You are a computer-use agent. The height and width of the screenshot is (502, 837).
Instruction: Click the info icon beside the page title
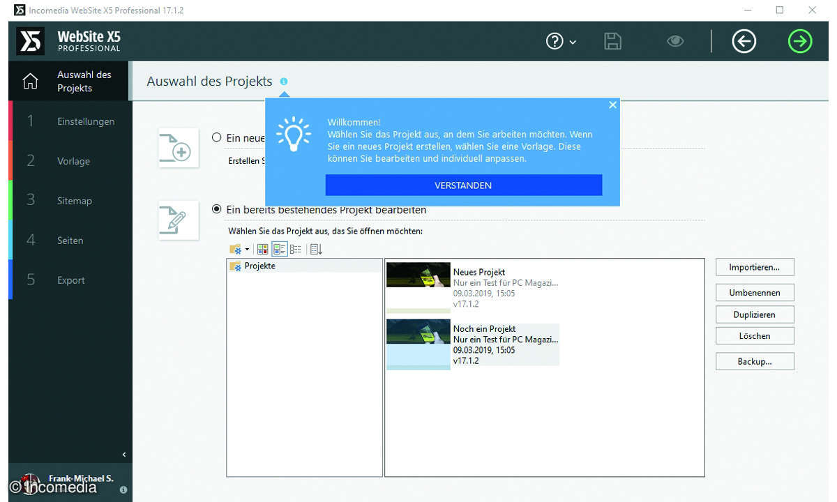(284, 82)
